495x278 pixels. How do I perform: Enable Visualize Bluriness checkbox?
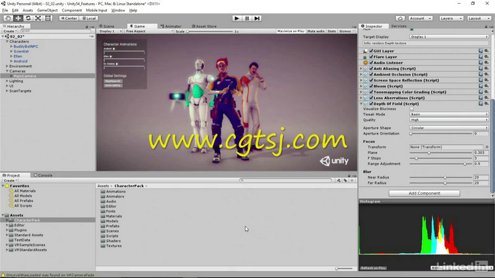point(411,109)
